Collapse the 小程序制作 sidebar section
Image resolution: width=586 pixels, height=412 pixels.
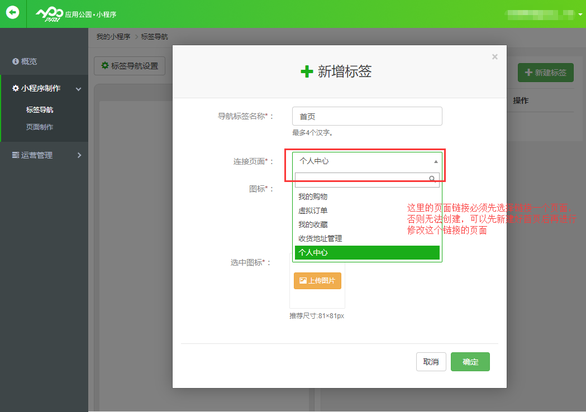coord(79,89)
